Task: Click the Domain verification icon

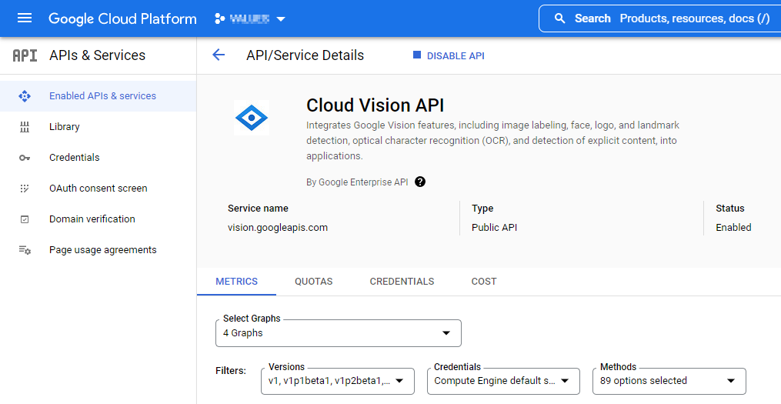Action: click(25, 219)
